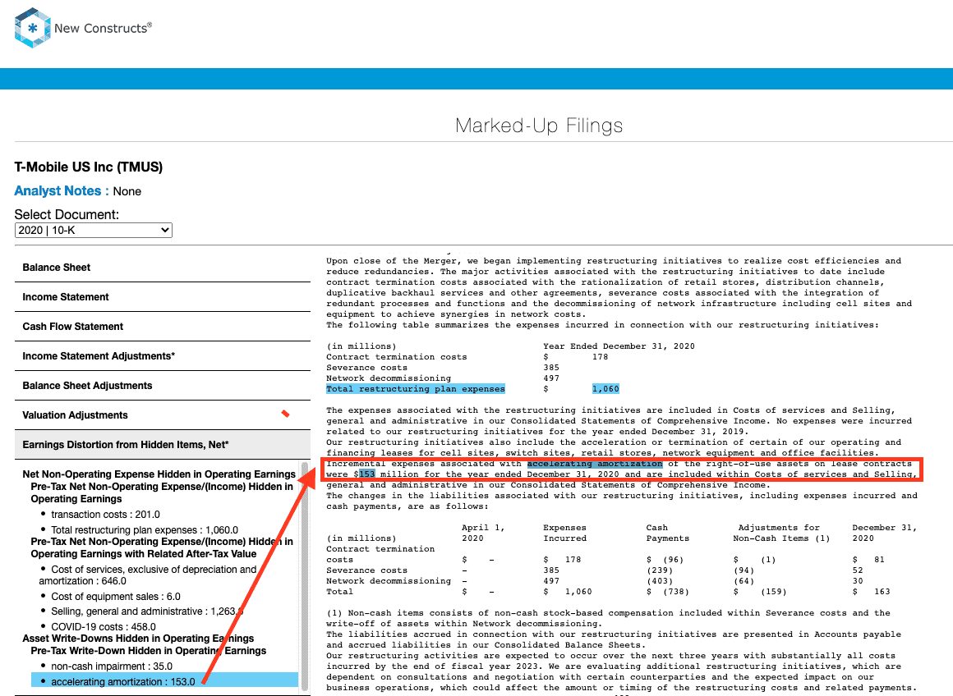953x696 pixels.
Task: Click Net Non-Operating Expense Hidden in Operating Earnings heading
Action: coord(159,474)
